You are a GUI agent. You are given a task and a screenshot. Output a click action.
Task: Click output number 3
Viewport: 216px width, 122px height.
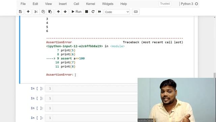(x=47, y=19)
